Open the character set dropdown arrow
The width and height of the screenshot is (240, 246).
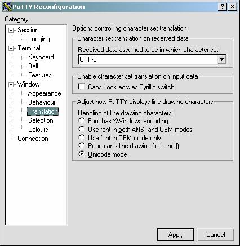click(x=222, y=59)
